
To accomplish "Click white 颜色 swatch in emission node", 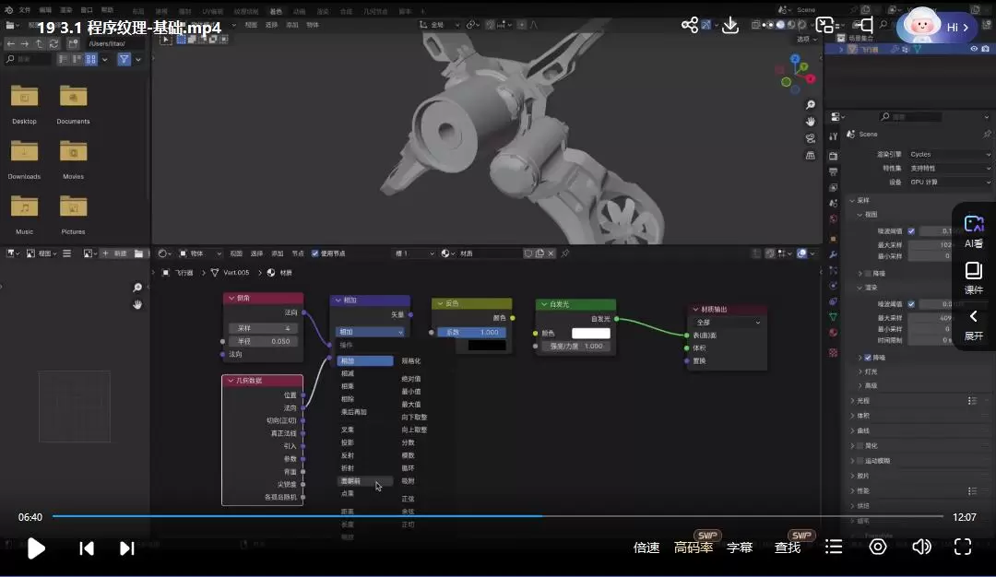I will 591,334.
